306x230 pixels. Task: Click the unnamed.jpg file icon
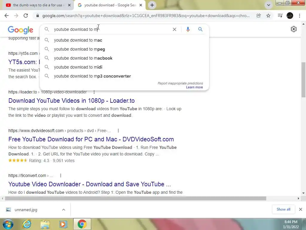[8, 210]
